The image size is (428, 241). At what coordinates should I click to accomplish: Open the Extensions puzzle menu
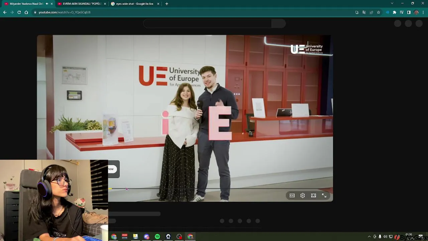coord(395,12)
